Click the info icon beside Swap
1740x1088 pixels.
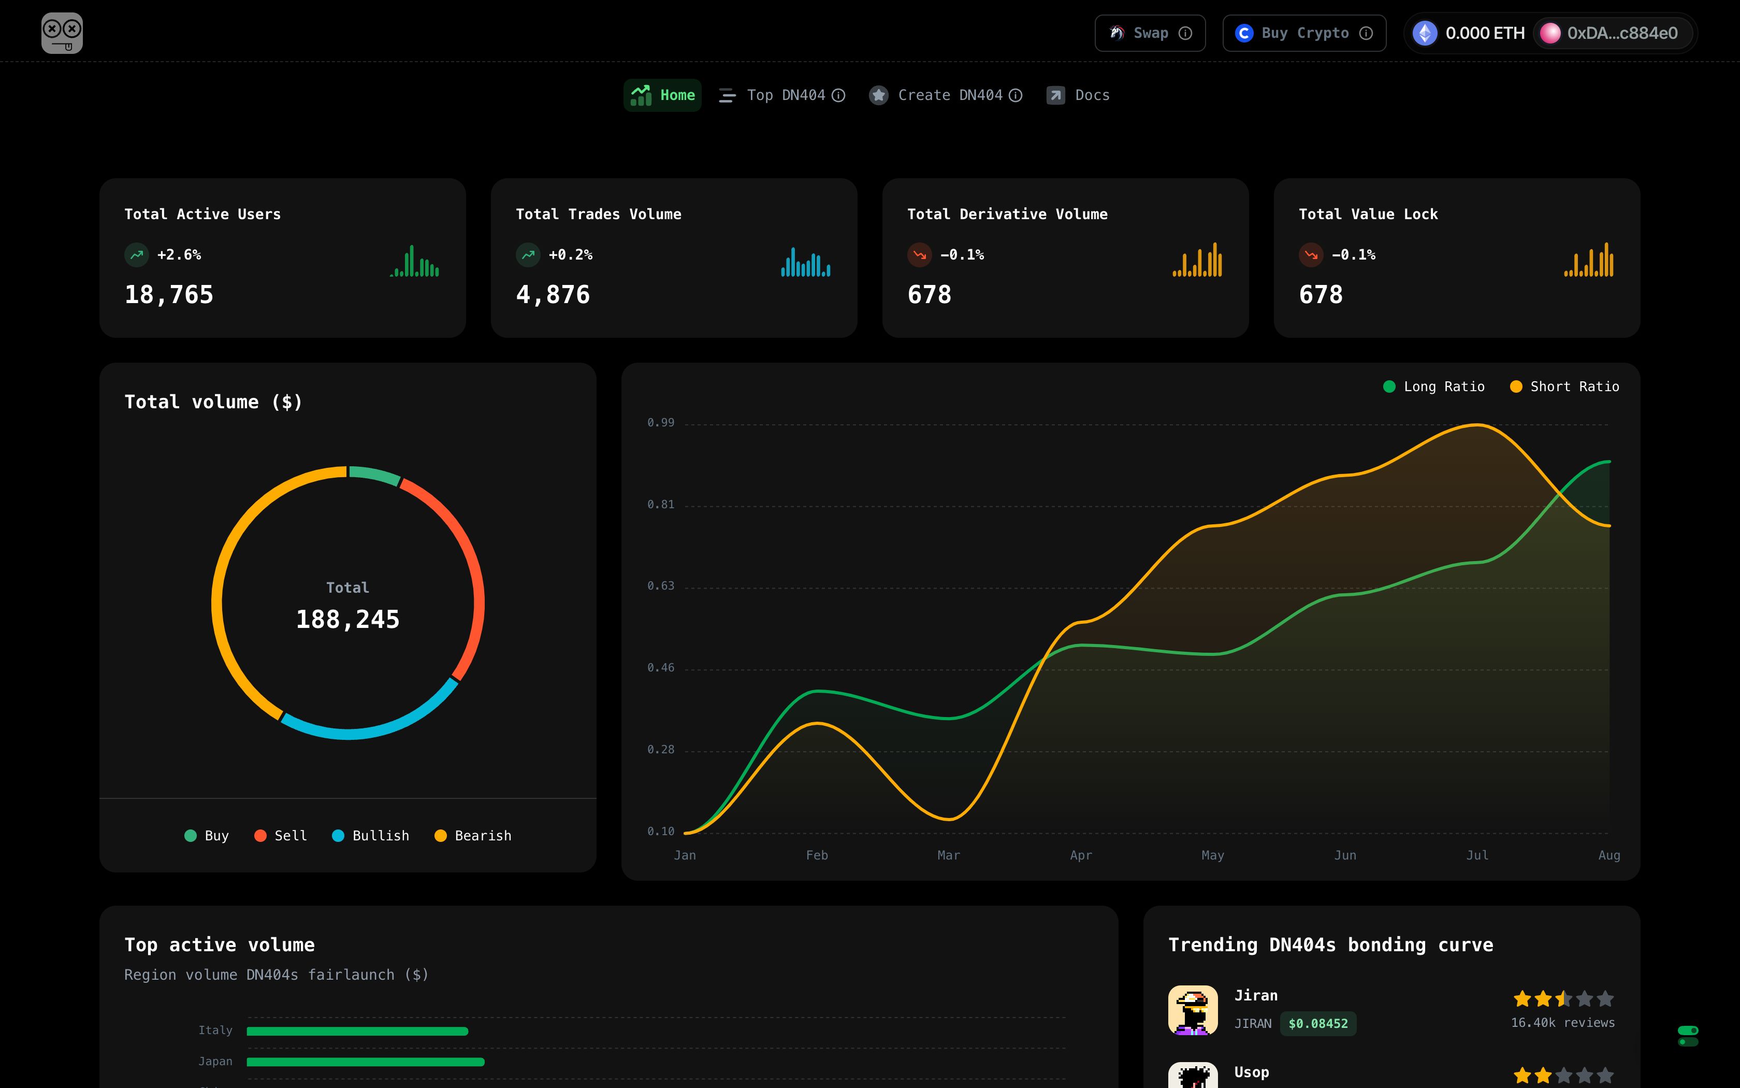click(x=1186, y=33)
